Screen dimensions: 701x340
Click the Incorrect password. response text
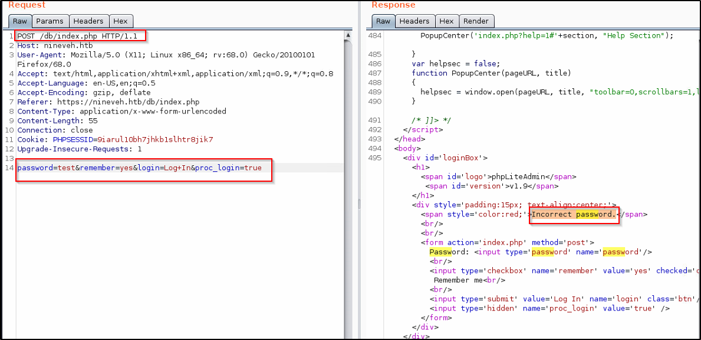pos(574,215)
